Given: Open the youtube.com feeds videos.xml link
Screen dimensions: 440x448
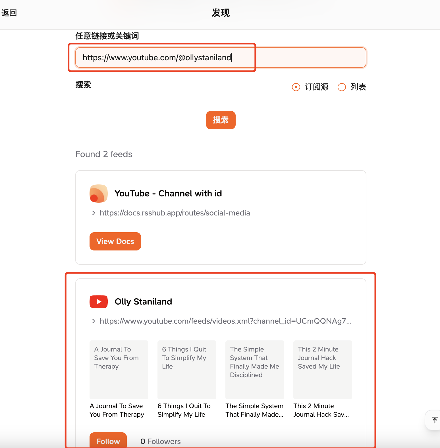Looking at the screenshot, I should point(226,321).
